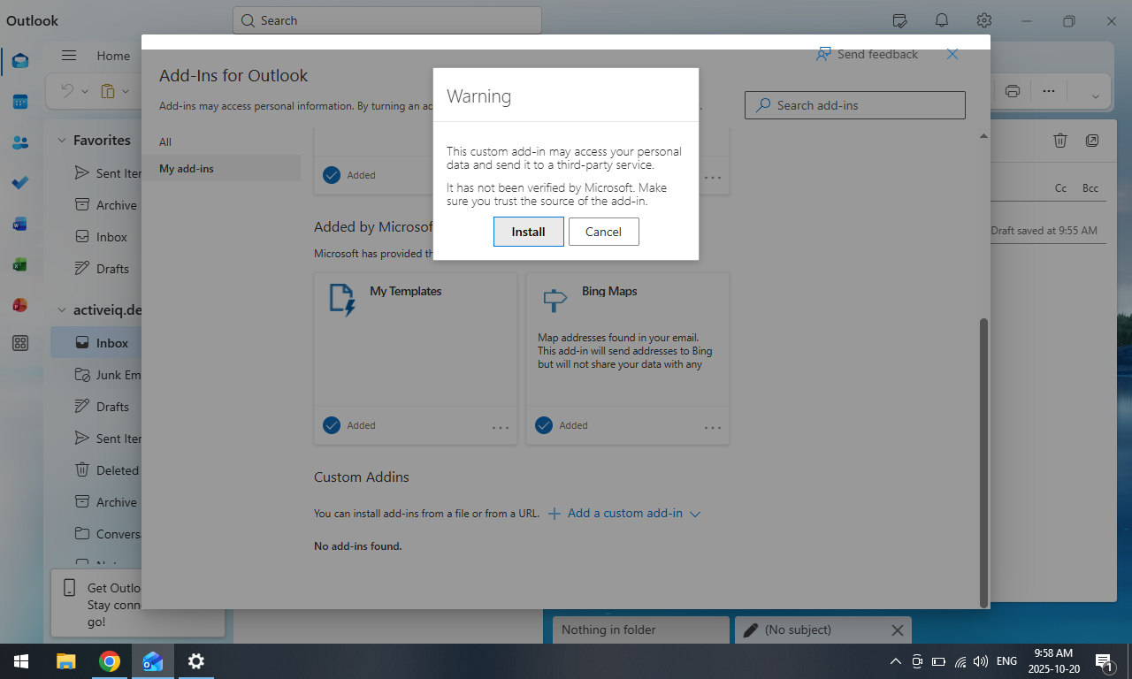
Task: Open Outlook settings gear icon
Action: click(x=984, y=20)
